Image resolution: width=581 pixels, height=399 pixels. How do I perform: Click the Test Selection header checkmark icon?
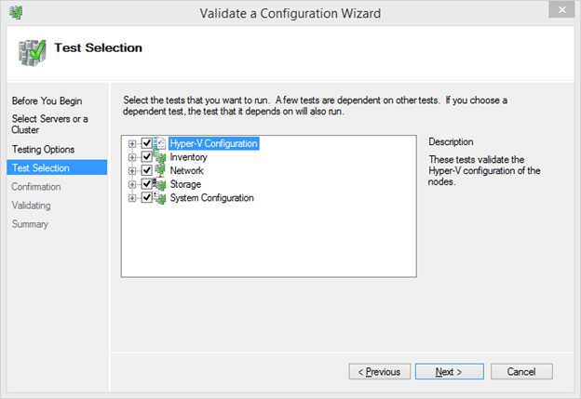[x=30, y=51]
